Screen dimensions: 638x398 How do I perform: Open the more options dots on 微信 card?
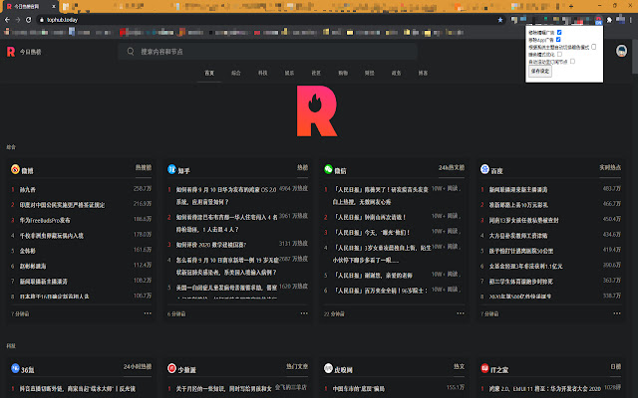coord(461,313)
